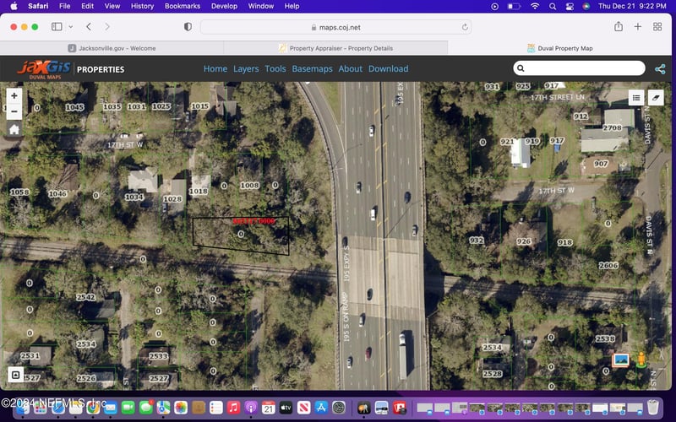
Task: Click the About link
Action: click(350, 69)
